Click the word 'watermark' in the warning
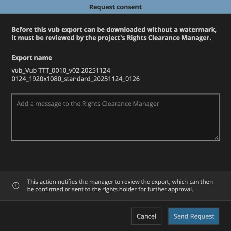 click(x=198, y=30)
